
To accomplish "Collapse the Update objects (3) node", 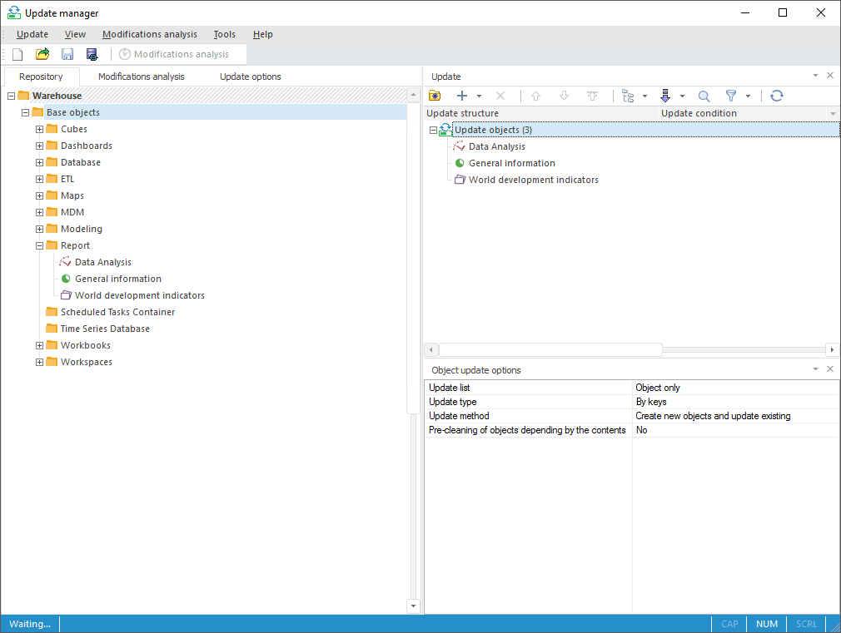I will click(433, 130).
